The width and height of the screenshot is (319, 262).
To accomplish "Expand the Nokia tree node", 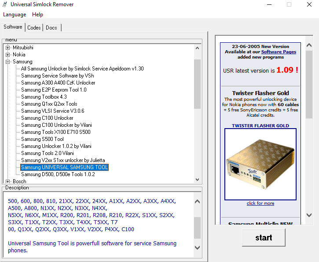I will click(8, 55).
